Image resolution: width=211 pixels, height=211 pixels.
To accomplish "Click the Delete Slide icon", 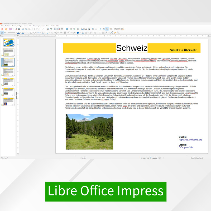I will click(118, 29).
